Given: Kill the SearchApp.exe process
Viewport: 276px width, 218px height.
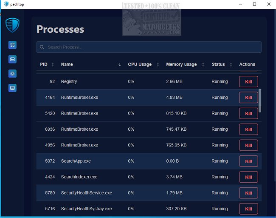Looking at the screenshot, I should 248,161.
